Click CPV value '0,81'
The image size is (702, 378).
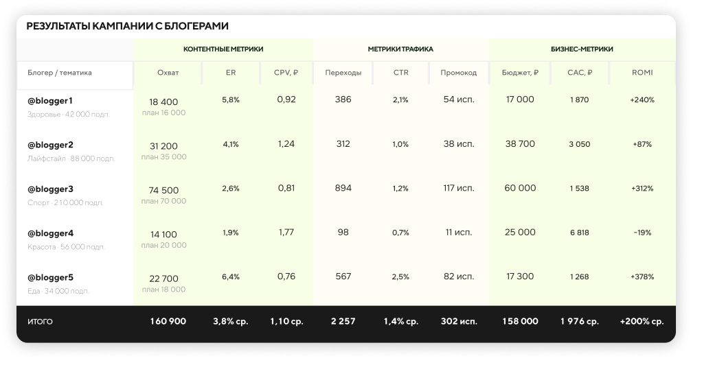pos(286,189)
